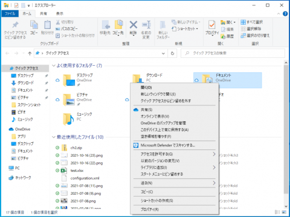Click the クイック アクセスの検索 search field

(233, 53)
